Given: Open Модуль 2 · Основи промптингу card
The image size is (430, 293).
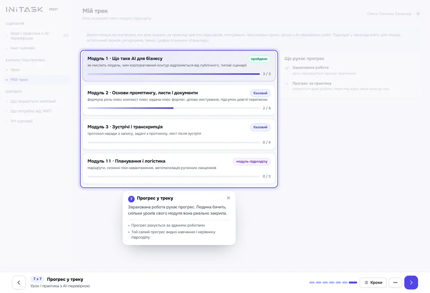Looking at the screenshot, I should [179, 100].
